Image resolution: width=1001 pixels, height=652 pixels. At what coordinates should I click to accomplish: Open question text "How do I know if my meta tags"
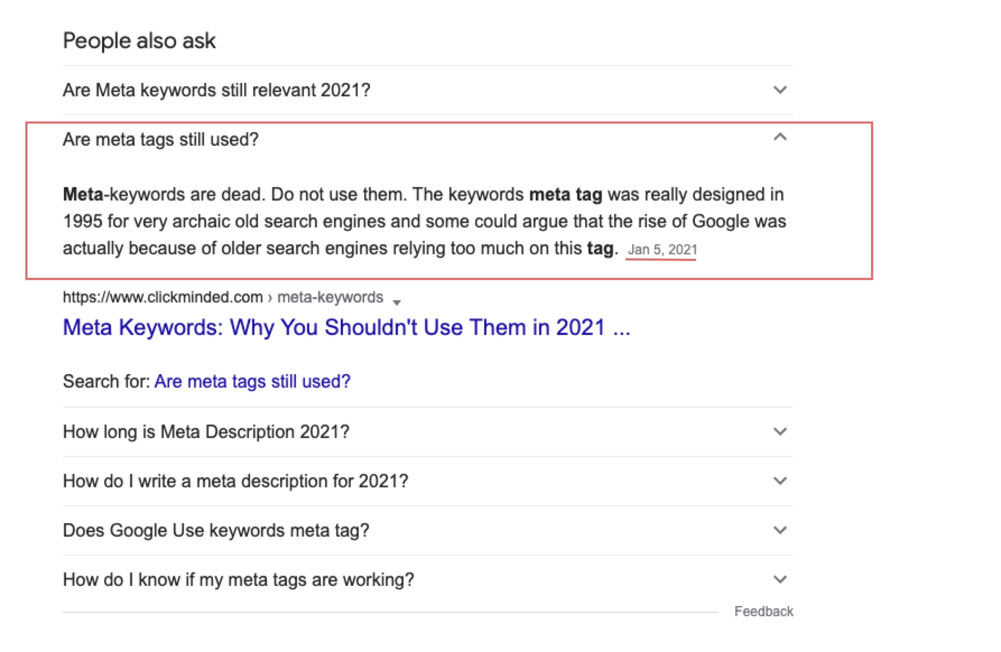pos(238,579)
